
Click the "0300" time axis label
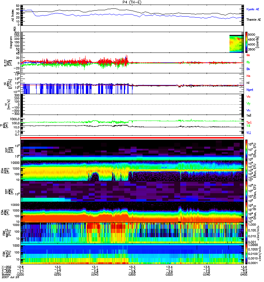132,275
